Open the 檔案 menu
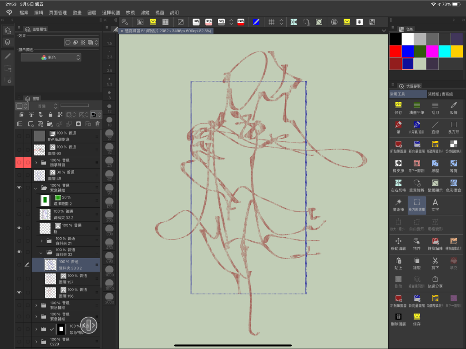This screenshot has height=349, width=466. coord(24,12)
